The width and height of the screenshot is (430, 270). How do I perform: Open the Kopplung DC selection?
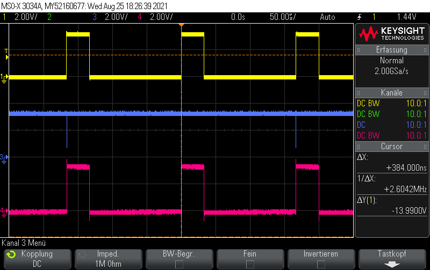tap(38, 259)
